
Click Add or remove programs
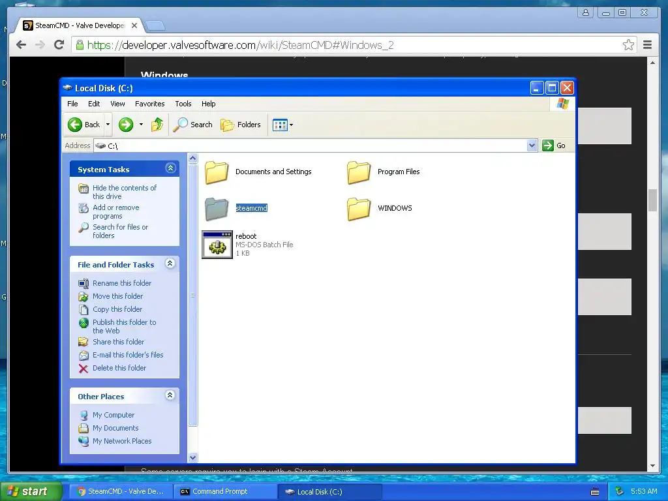pos(116,212)
